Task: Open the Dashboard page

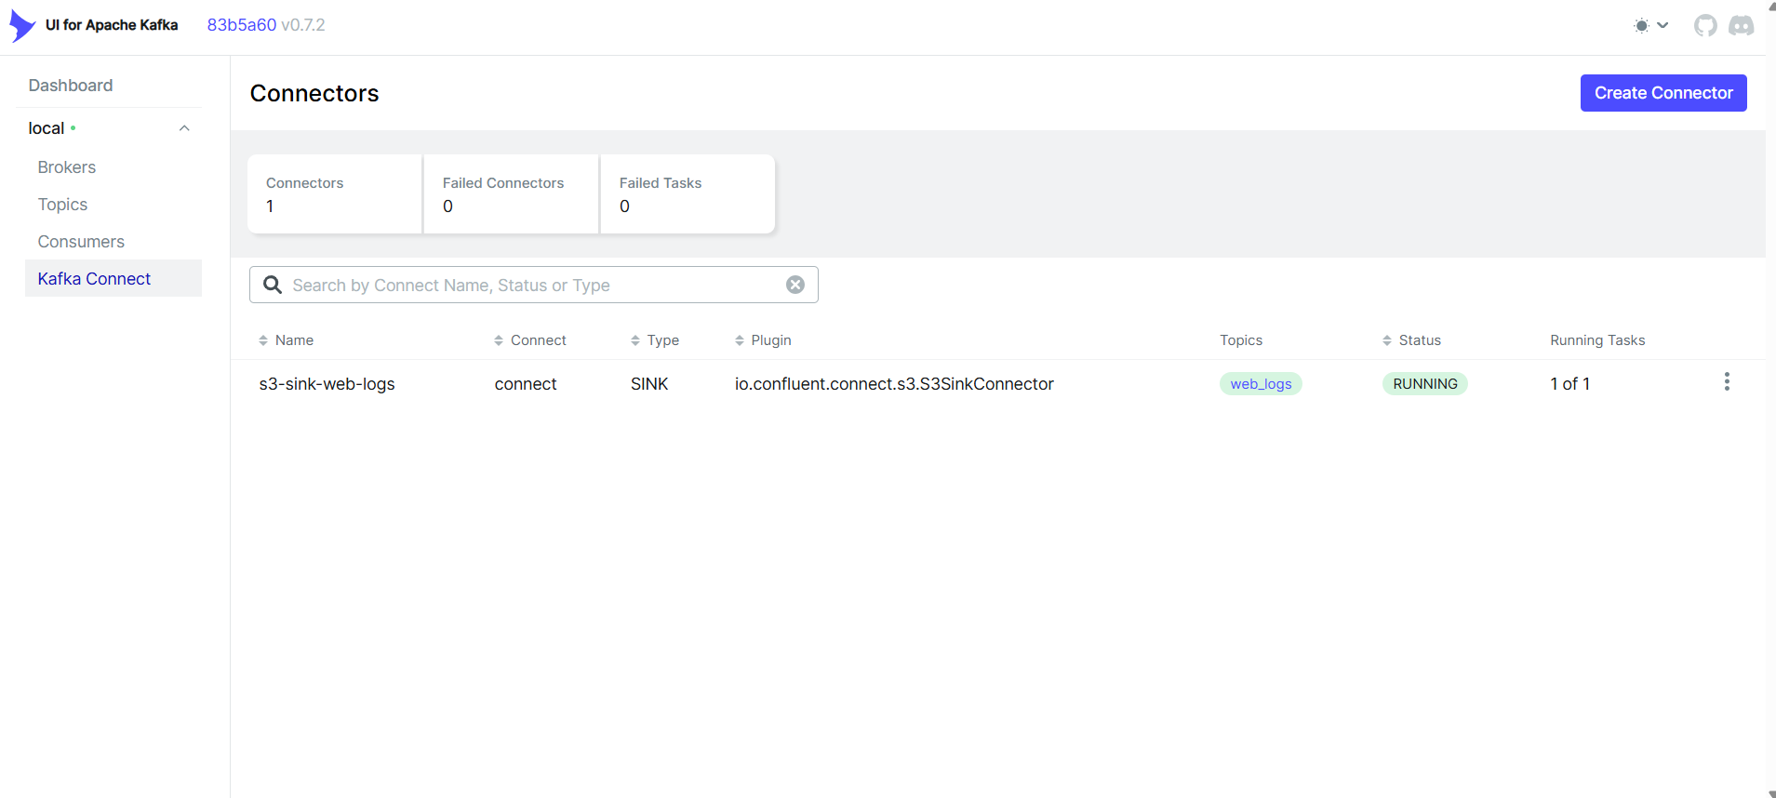Action: (71, 86)
